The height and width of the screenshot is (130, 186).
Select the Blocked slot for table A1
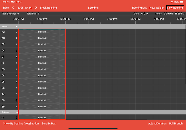pos(42,118)
